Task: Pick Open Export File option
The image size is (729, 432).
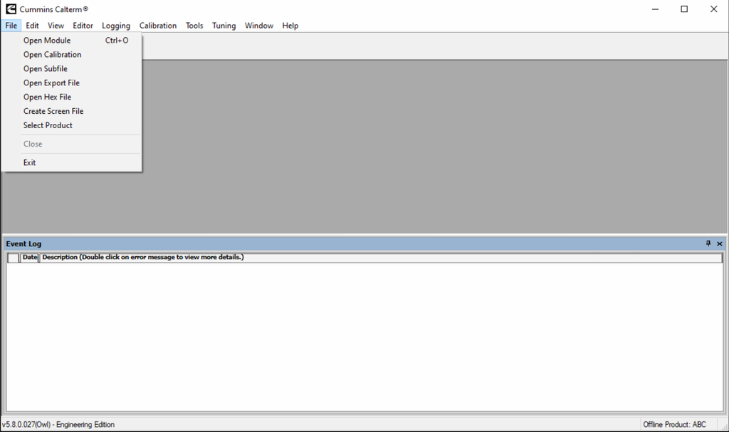Action: [x=51, y=83]
